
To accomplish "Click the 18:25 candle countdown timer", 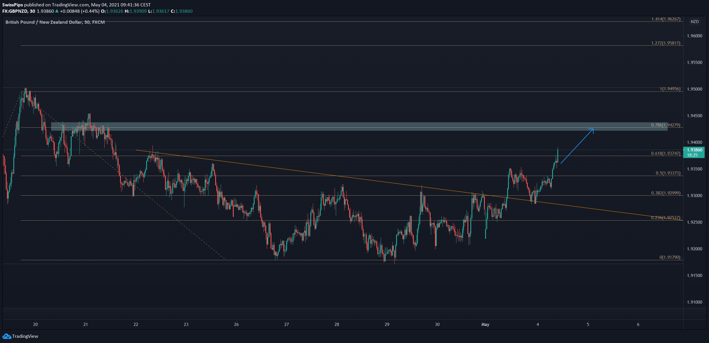I will tap(692, 155).
